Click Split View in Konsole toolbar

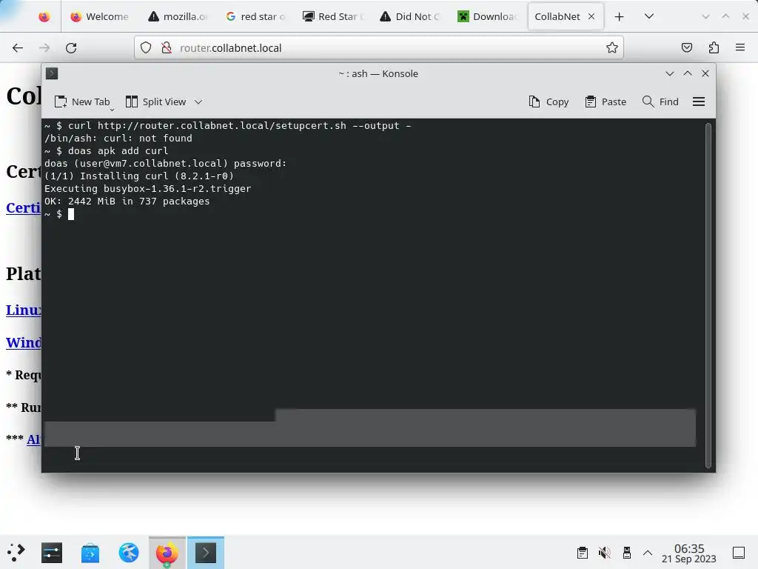pos(155,102)
